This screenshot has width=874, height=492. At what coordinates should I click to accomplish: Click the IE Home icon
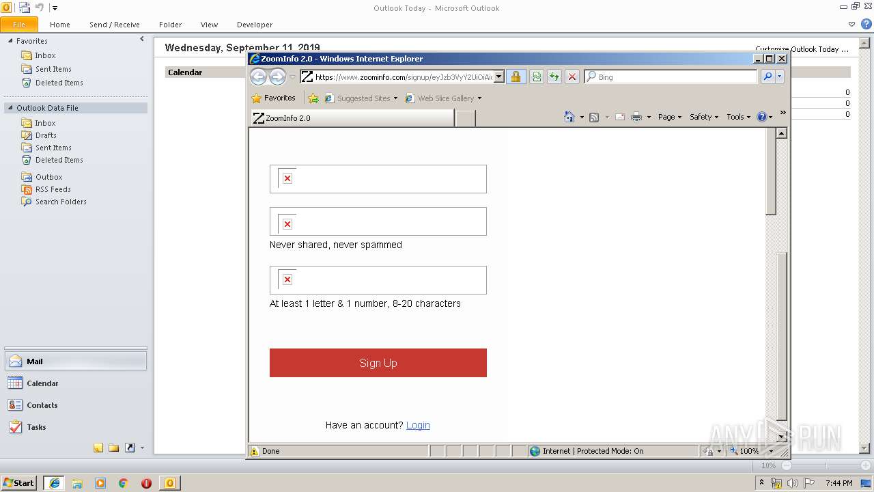tap(569, 117)
